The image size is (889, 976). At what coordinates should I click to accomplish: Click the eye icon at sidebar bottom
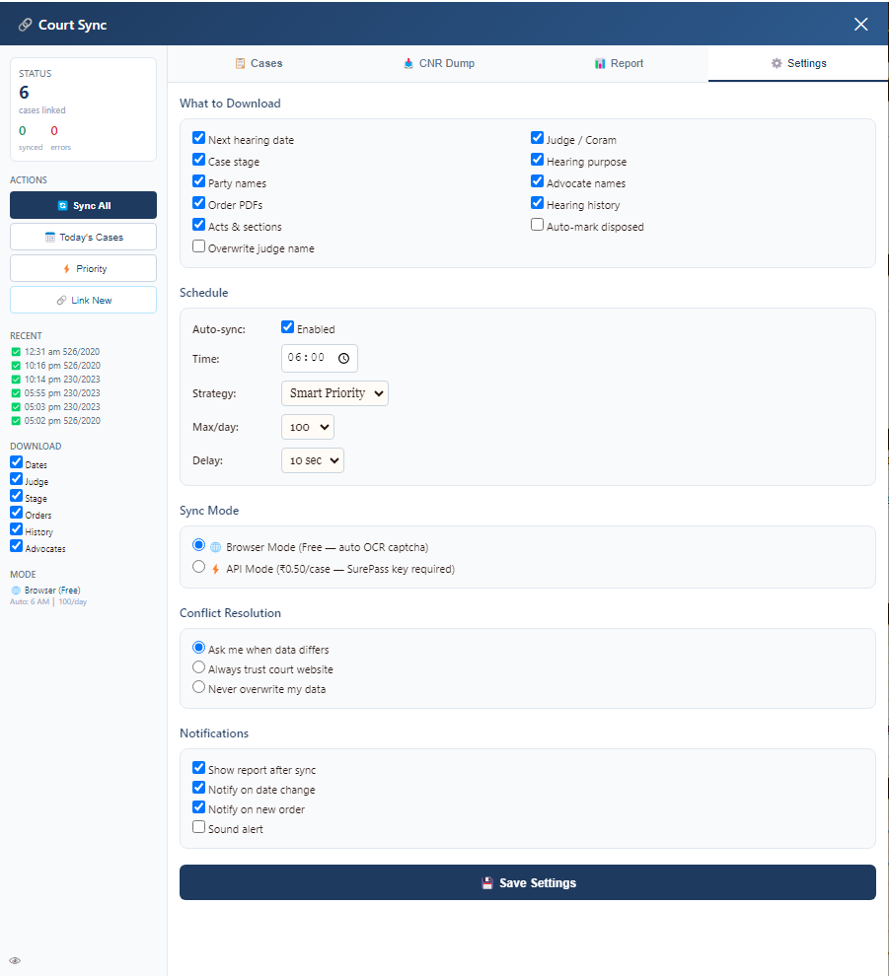[16, 960]
